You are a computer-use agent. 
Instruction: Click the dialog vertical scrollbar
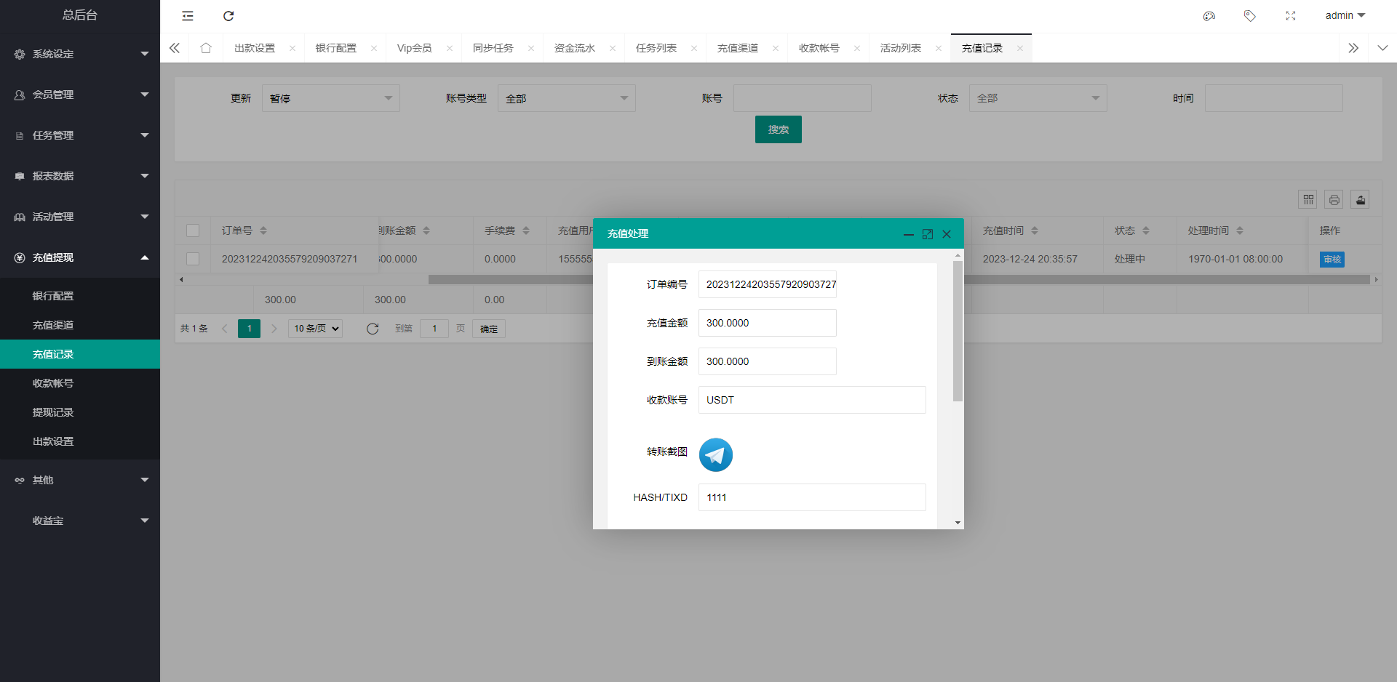coord(958,331)
